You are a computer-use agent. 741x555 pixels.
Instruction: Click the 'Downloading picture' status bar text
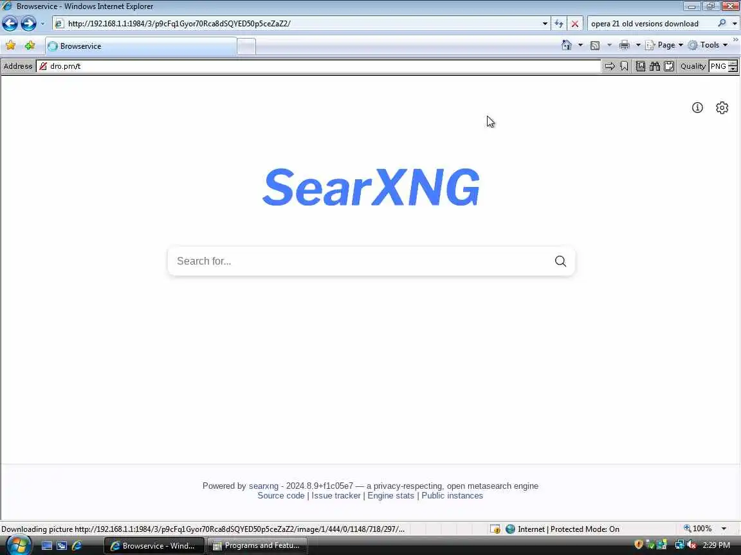coord(203,529)
